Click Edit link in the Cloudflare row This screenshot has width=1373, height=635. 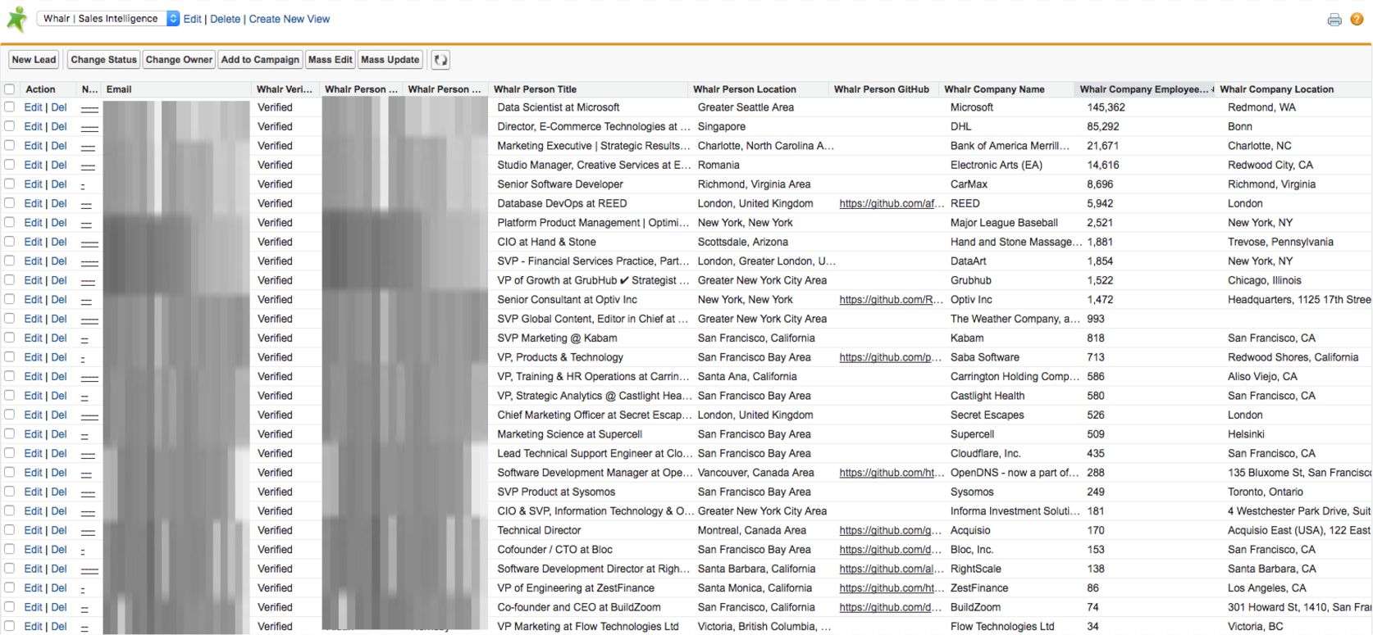click(33, 453)
